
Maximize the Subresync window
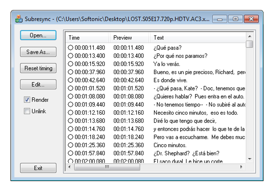tap(235, 19)
